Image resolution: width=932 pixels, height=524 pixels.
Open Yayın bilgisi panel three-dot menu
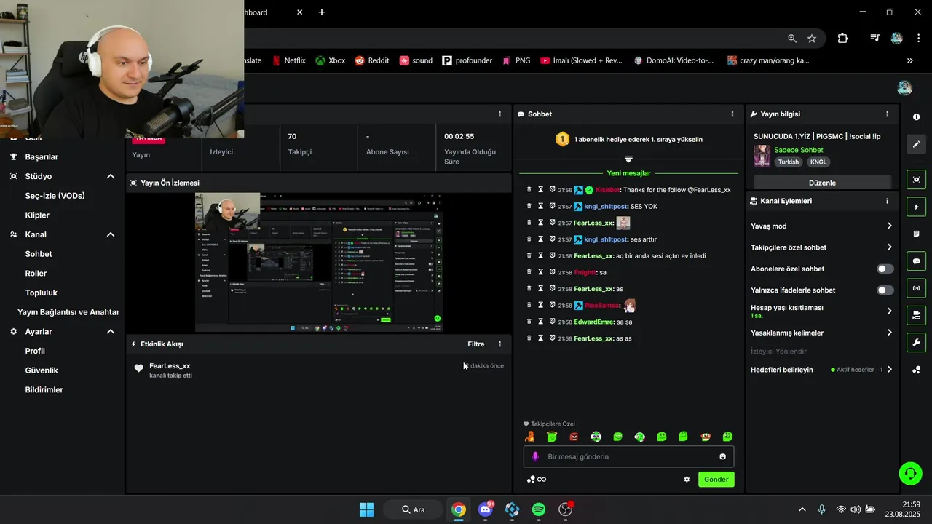click(x=887, y=114)
